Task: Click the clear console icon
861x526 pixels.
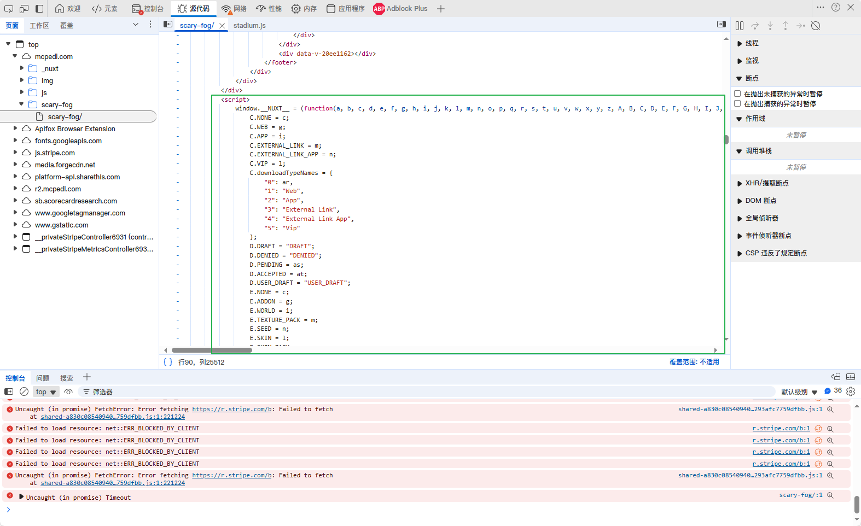Action: [24, 391]
